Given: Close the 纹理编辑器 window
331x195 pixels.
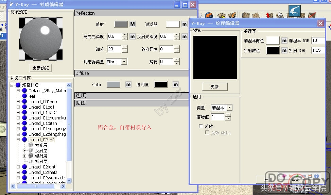Looking at the screenshot, I should [x=321, y=23].
